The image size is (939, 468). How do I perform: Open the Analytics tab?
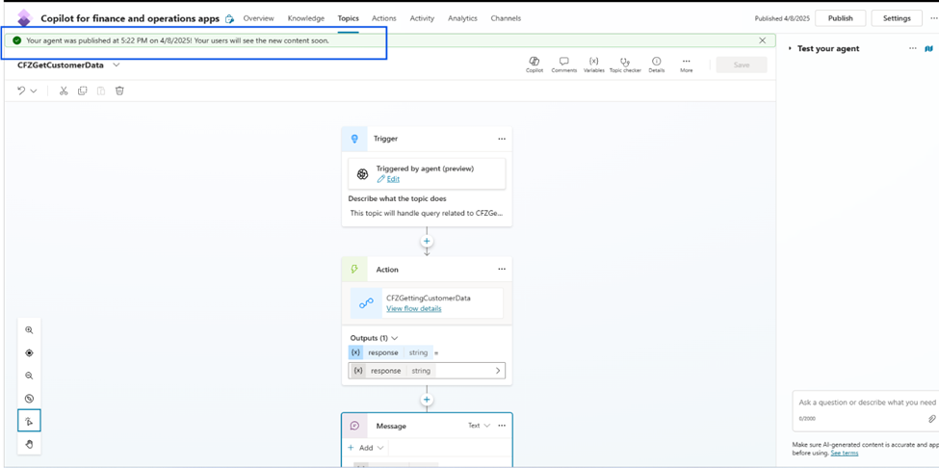coord(462,18)
